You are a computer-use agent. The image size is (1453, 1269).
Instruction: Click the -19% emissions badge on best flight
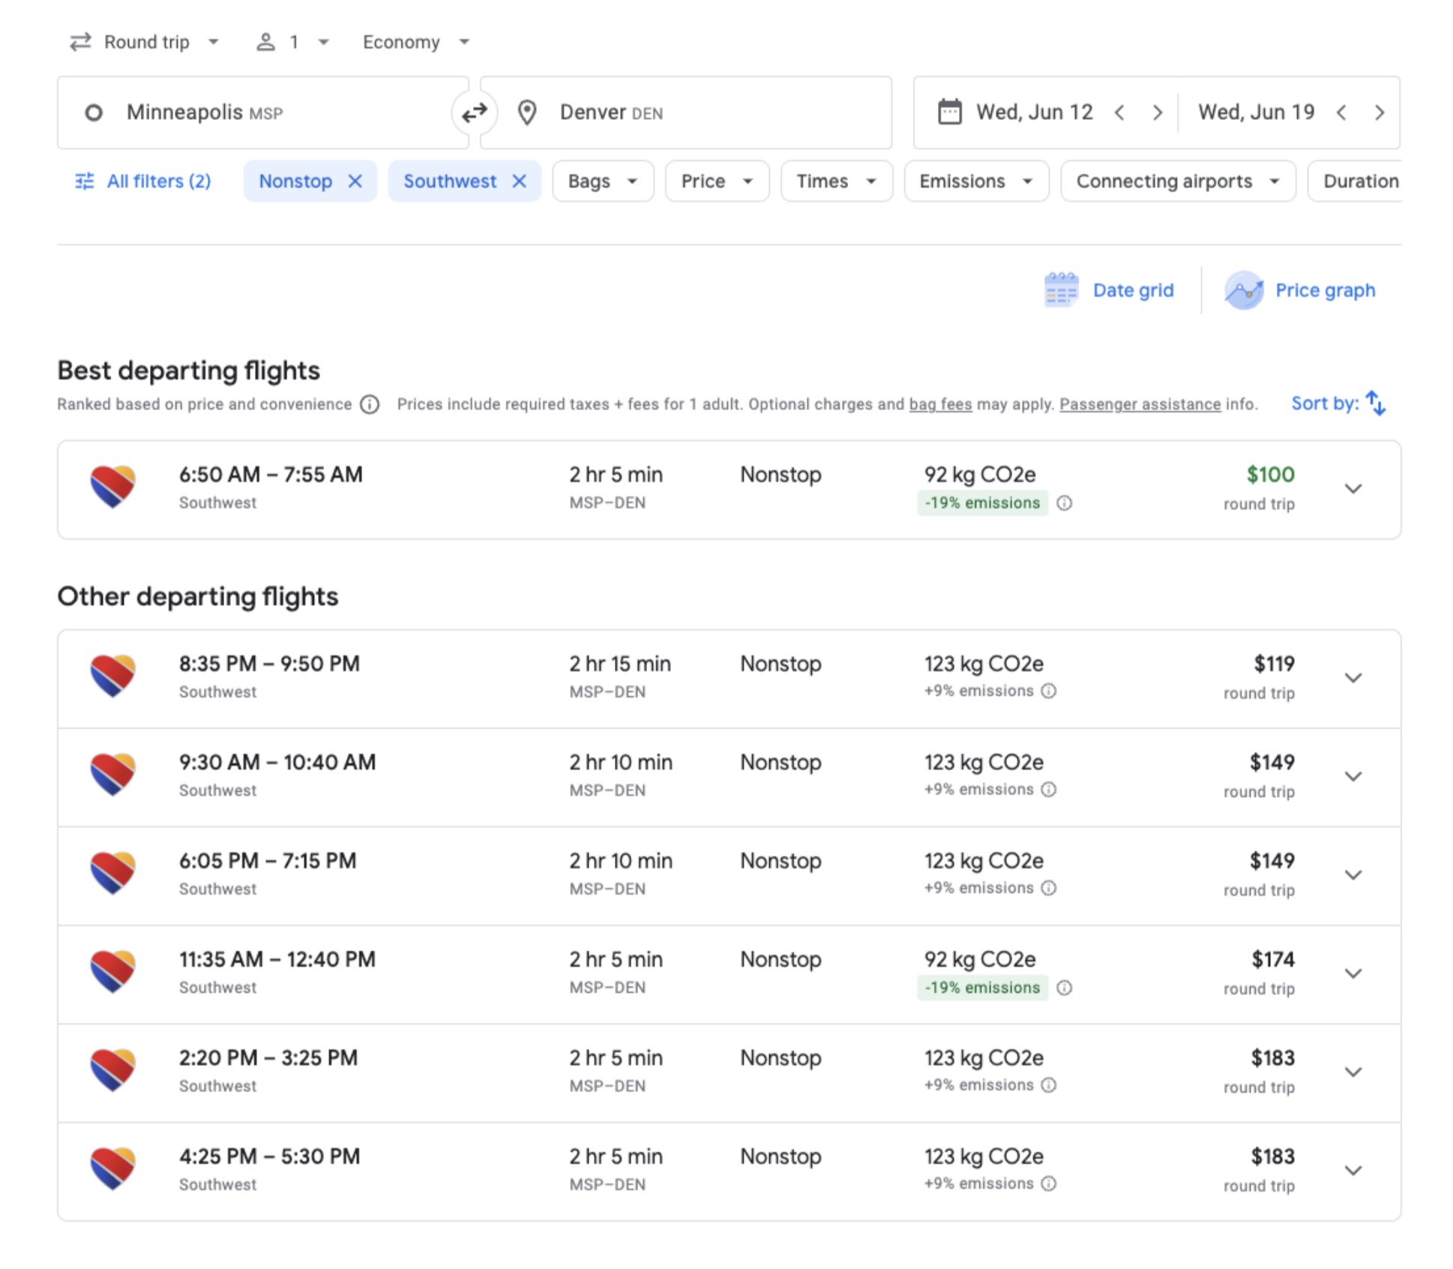(x=982, y=502)
